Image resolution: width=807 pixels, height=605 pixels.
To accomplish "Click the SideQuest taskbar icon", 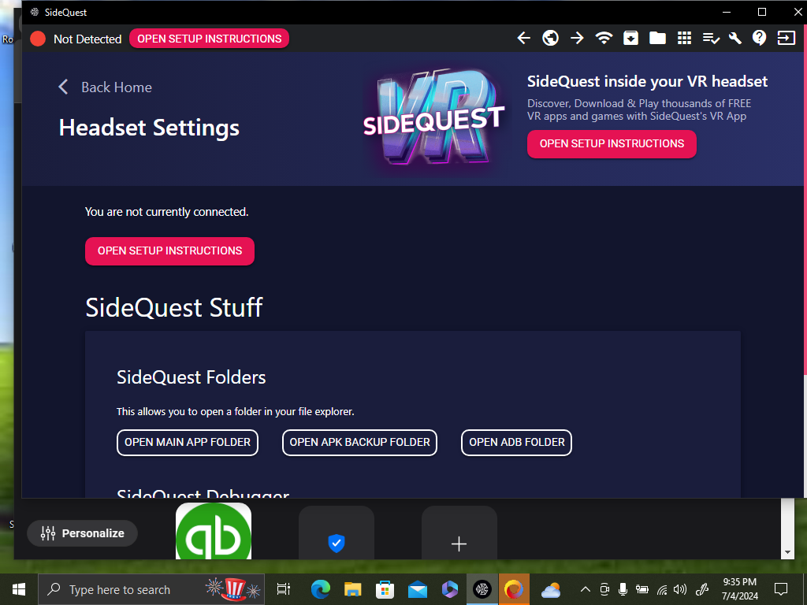I will click(482, 589).
